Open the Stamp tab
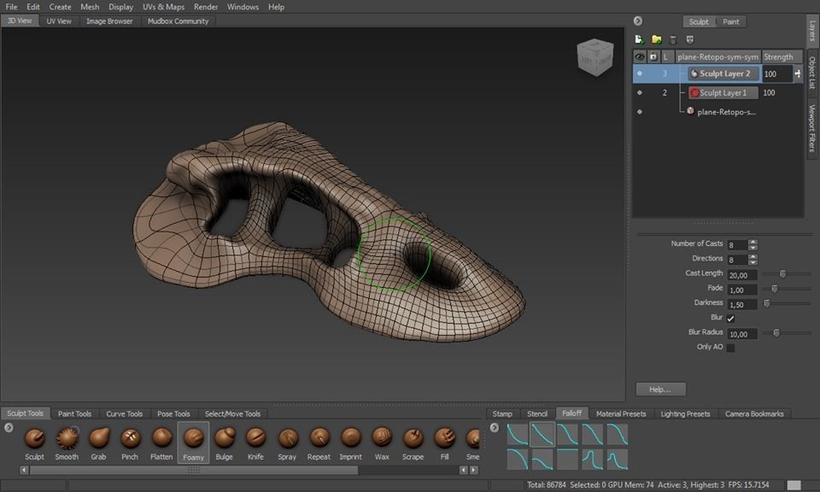Viewport: 820px width, 492px height. pyautogui.click(x=502, y=413)
